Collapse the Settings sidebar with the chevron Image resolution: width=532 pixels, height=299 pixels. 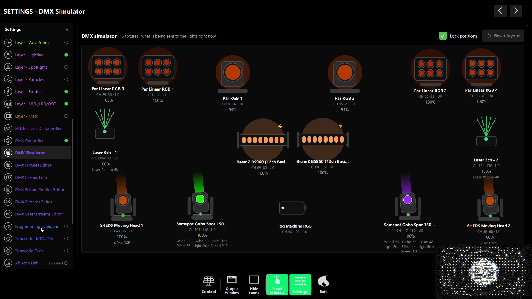(x=67, y=30)
